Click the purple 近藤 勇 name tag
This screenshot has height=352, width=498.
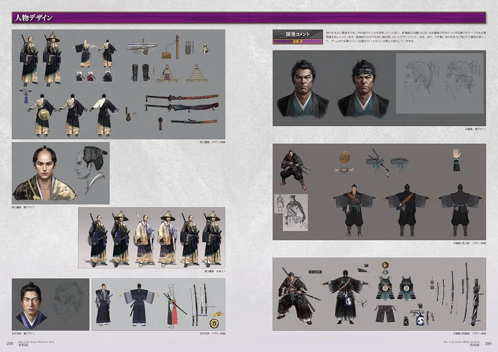(298, 41)
